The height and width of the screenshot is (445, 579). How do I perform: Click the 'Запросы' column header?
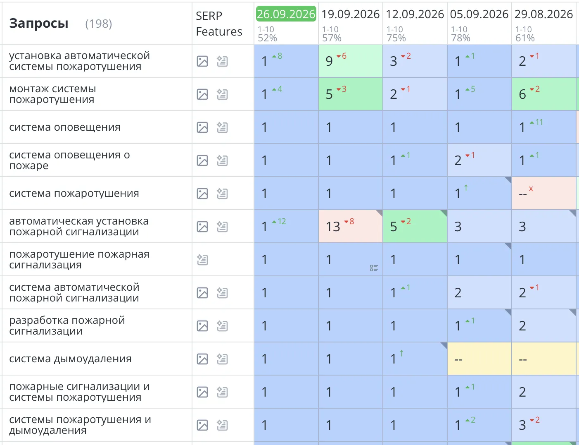point(39,23)
